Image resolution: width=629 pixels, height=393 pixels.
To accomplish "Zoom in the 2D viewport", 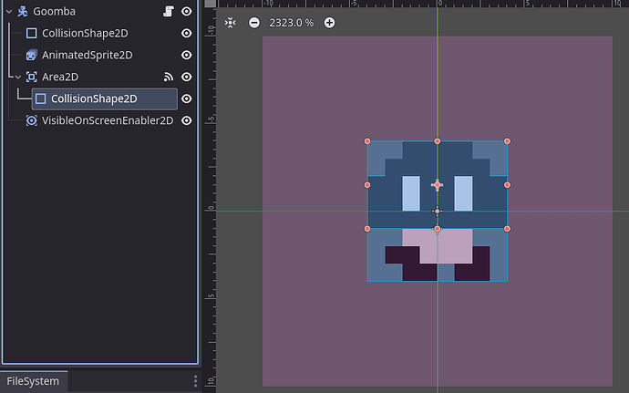I will [329, 23].
